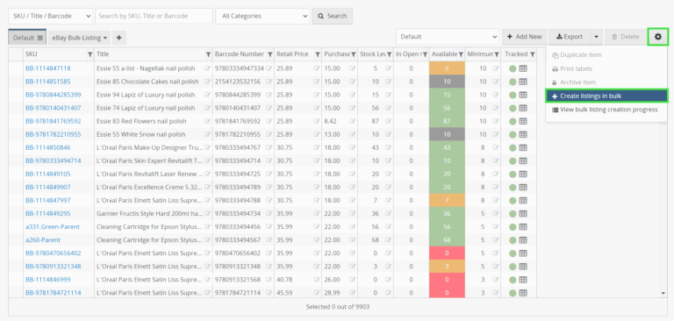
Task: Filter the Stock Level column
Action: point(389,54)
